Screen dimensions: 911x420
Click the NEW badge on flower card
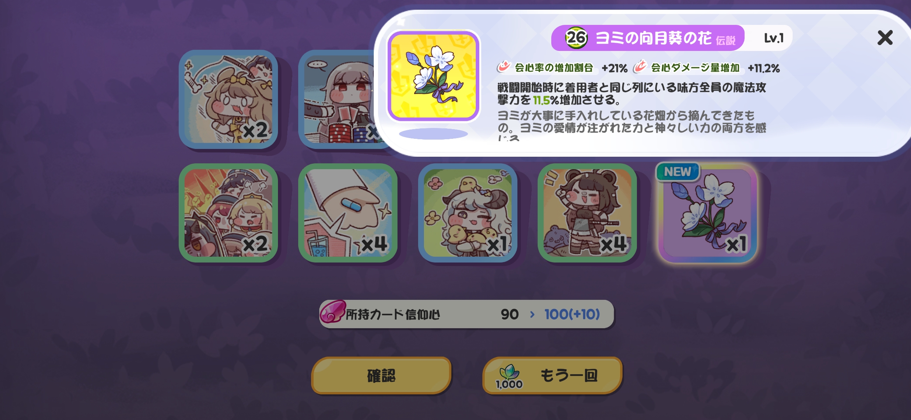678,171
